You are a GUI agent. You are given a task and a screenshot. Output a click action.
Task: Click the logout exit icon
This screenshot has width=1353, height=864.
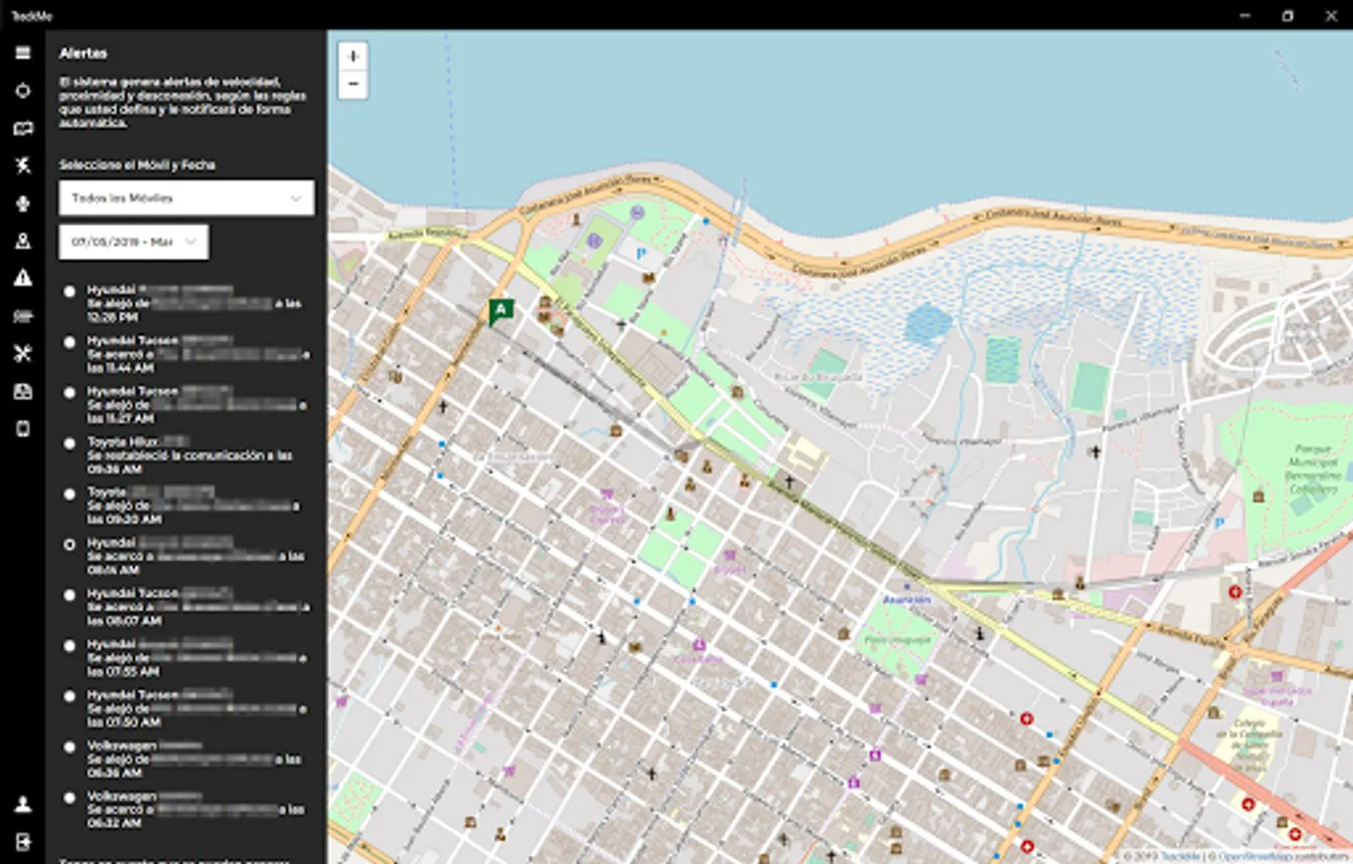pyautogui.click(x=23, y=842)
